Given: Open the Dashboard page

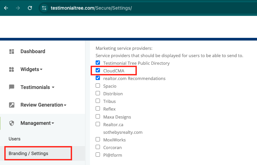Looking at the screenshot, I should point(33,51).
